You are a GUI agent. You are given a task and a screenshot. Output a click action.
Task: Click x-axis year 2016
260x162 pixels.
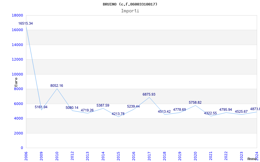click(134, 156)
